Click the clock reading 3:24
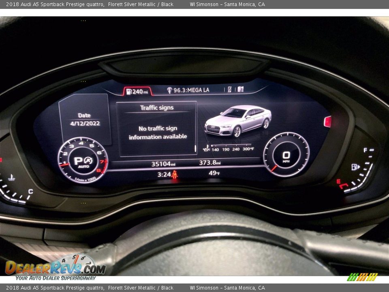Screen dimensions: 389x292 point(164,174)
